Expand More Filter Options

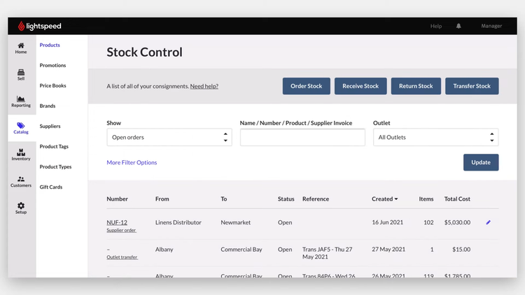point(132,163)
